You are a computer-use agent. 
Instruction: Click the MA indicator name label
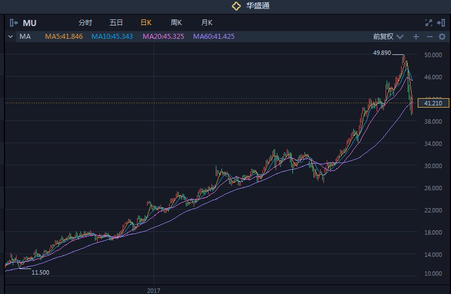(x=25, y=37)
